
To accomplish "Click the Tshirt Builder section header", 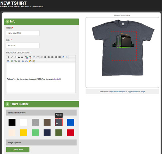I will (41, 104).
